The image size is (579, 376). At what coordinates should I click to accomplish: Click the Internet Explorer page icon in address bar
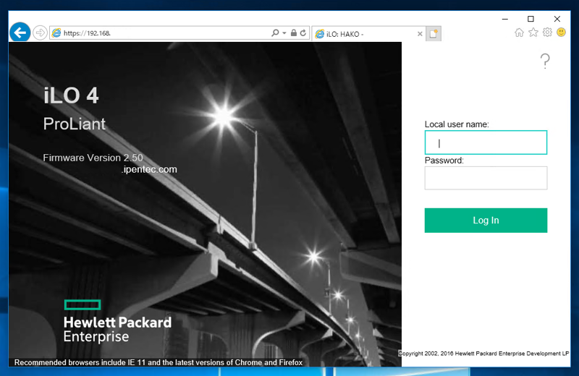tap(56, 33)
